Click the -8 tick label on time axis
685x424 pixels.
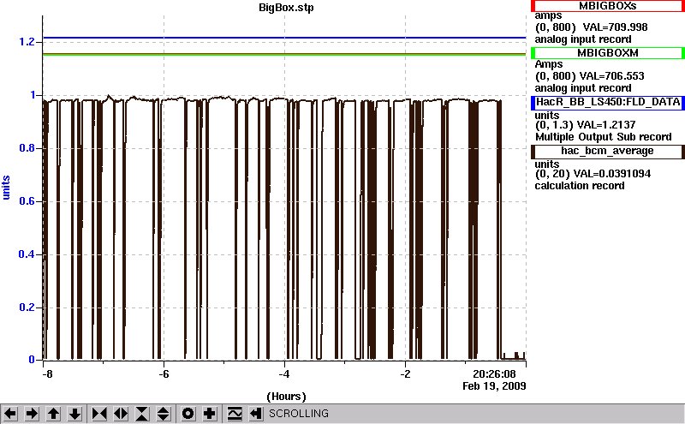point(47,374)
